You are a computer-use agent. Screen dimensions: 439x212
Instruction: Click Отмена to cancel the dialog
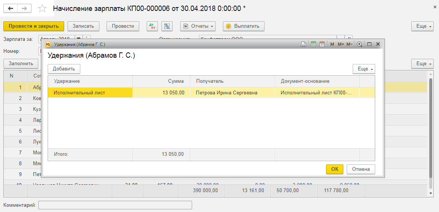click(x=361, y=169)
